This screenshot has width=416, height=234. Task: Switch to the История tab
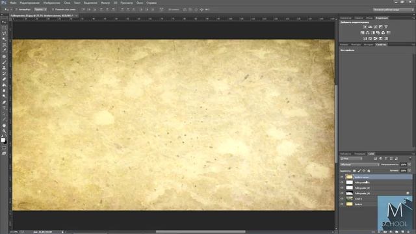[x=369, y=45]
